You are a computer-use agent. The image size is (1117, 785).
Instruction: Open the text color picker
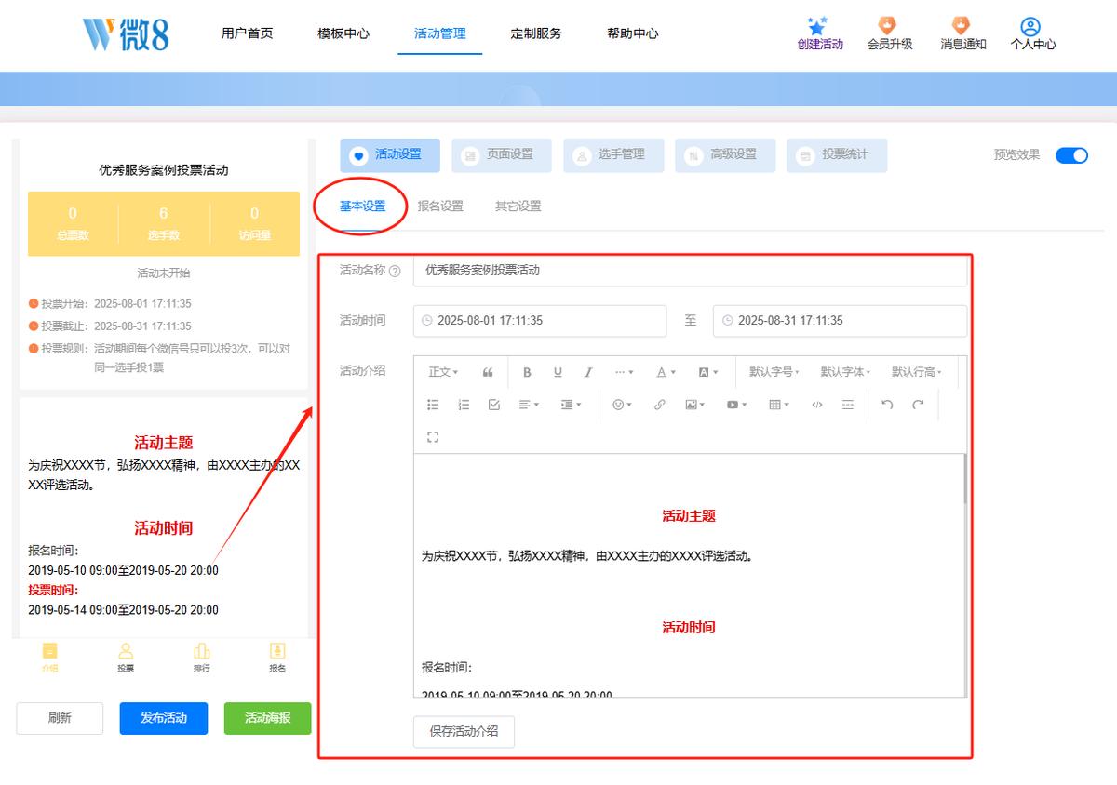tap(666, 372)
